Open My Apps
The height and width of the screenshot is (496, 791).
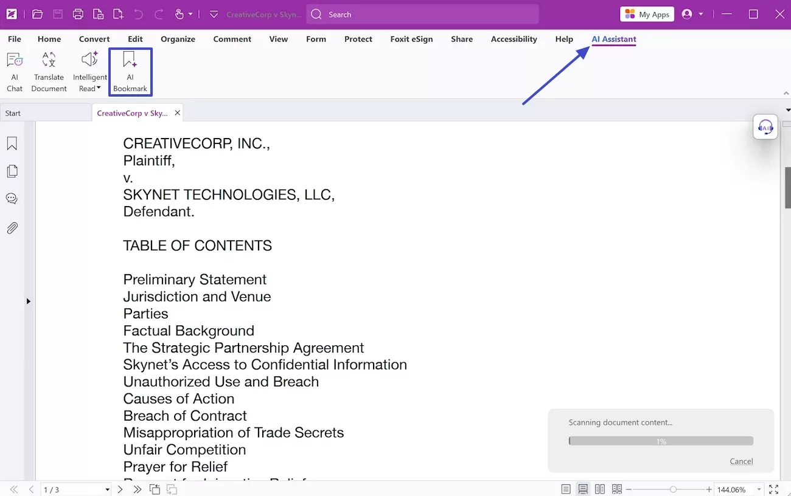pos(647,14)
